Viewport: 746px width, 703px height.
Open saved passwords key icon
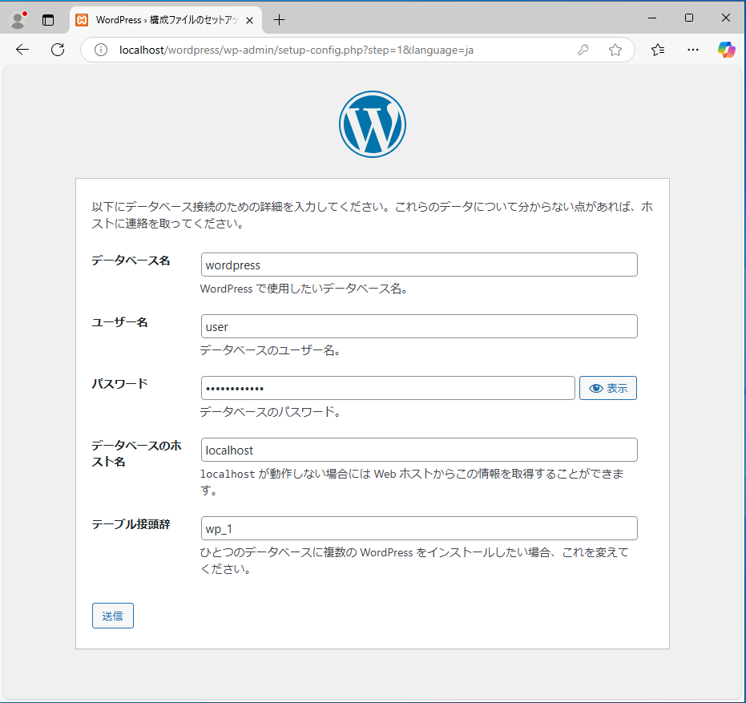tap(583, 50)
